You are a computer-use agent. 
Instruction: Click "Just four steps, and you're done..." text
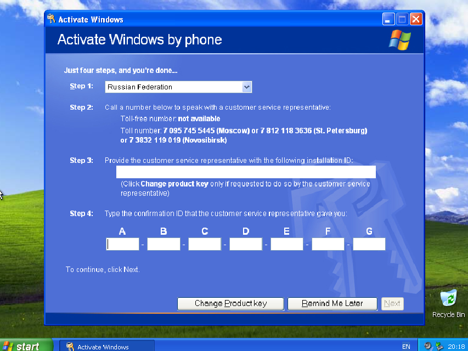click(x=121, y=70)
